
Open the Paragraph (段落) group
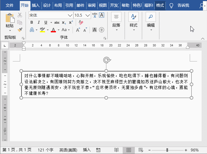coord(116,21)
